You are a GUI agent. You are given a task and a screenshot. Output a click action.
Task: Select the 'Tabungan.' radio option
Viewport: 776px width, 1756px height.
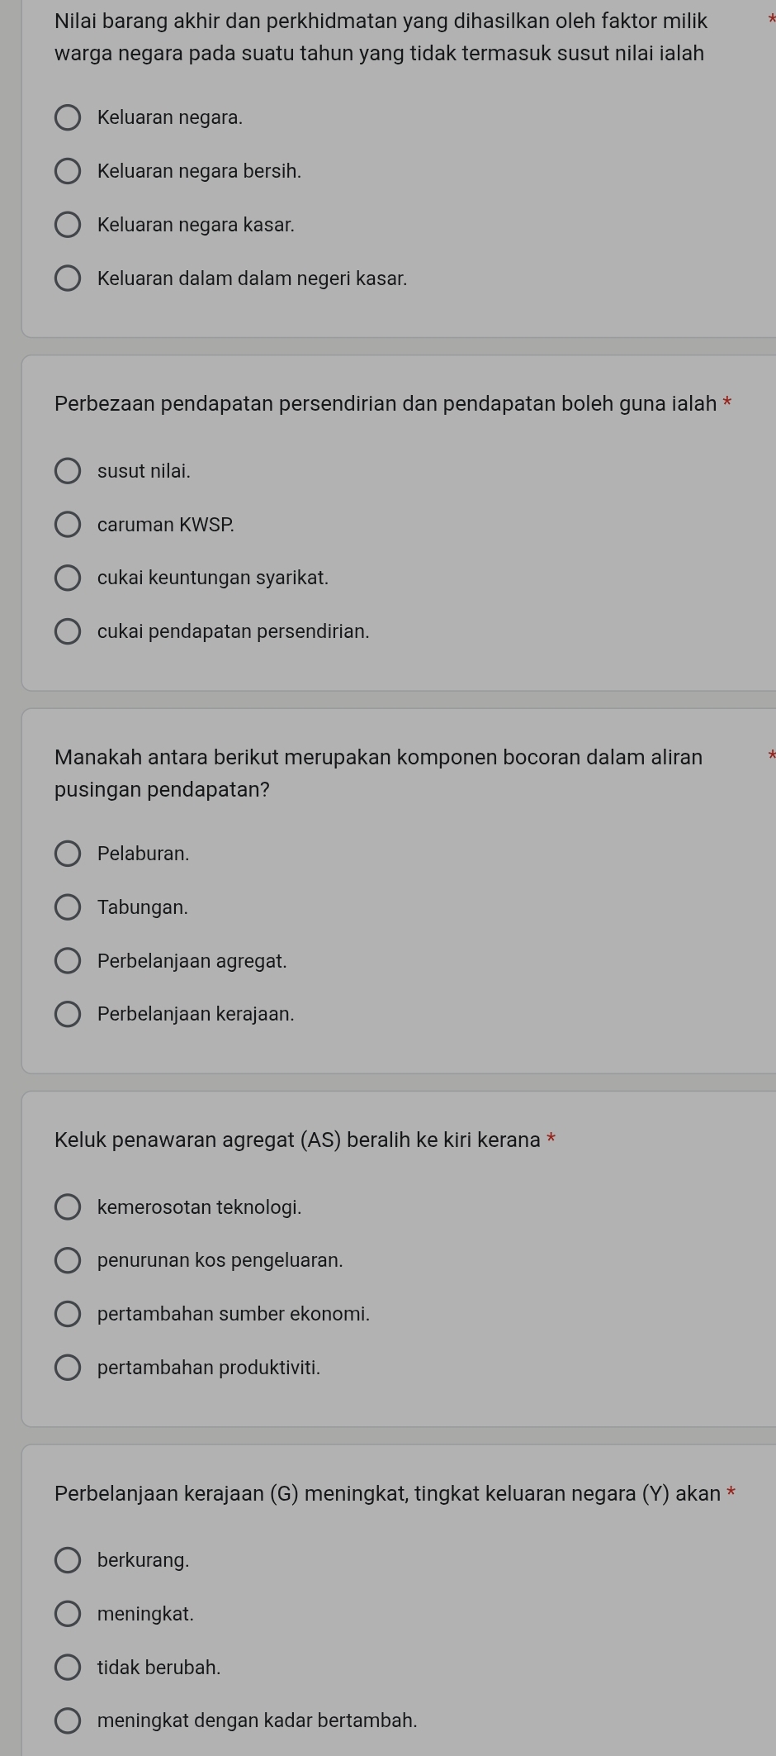click(68, 907)
